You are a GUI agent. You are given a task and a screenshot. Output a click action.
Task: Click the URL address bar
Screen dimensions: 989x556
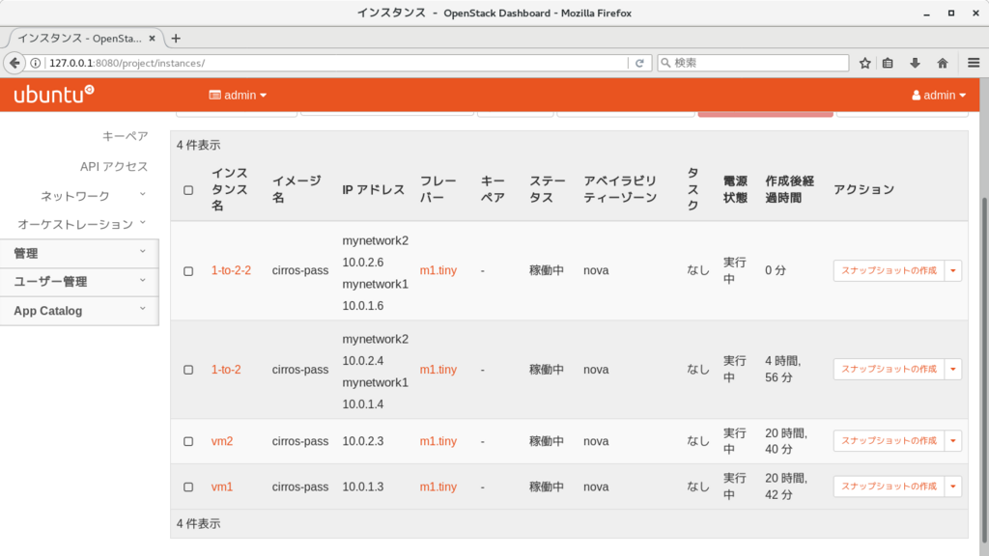(x=337, y=63)
